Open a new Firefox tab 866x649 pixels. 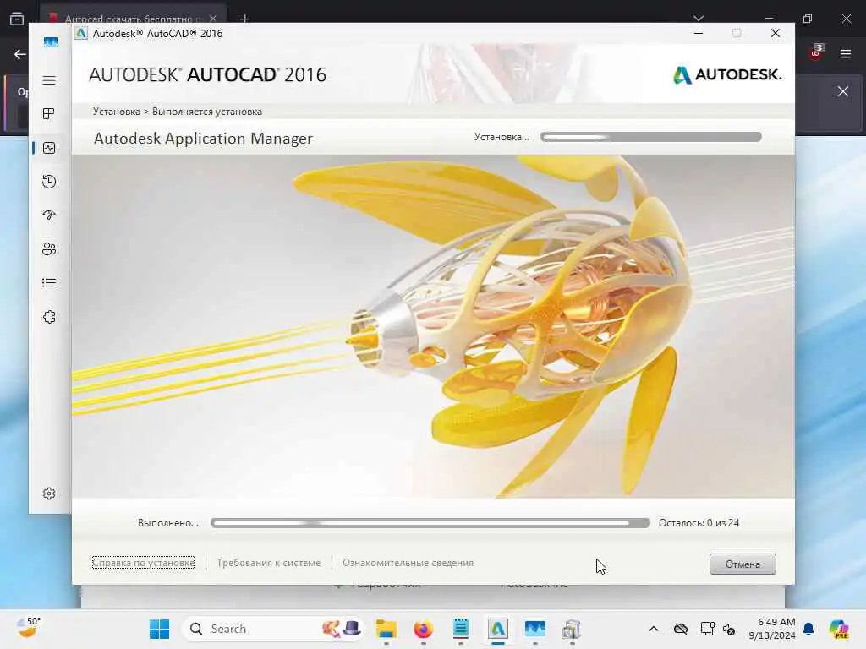[245, 19]
